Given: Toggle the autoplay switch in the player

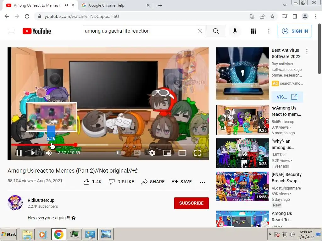Looking at the screenshot, I should click(121, 153).
